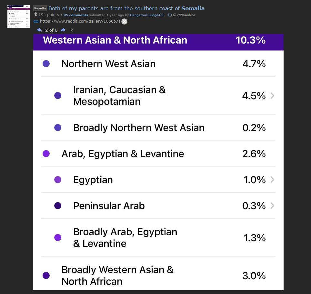Advance to the next gallery image
Image resolution: width=311 pixels, height=294 pixels.
(63, 30)
